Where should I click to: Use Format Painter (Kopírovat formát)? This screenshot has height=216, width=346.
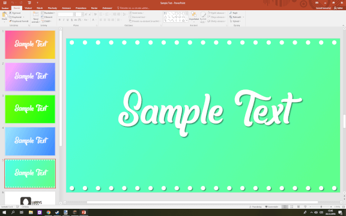(19, 22)
